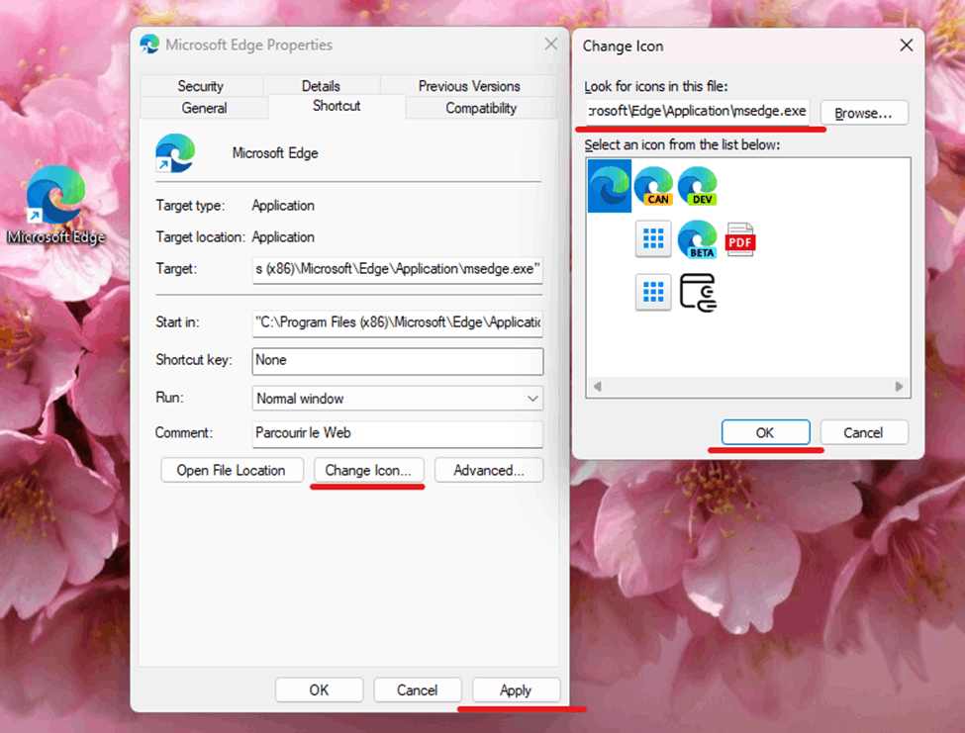Image resolution: width=965 pixels, height=733 pixels.
Task: Click the icon file path field in Change Icon
Action: click(x=698, y=112)
